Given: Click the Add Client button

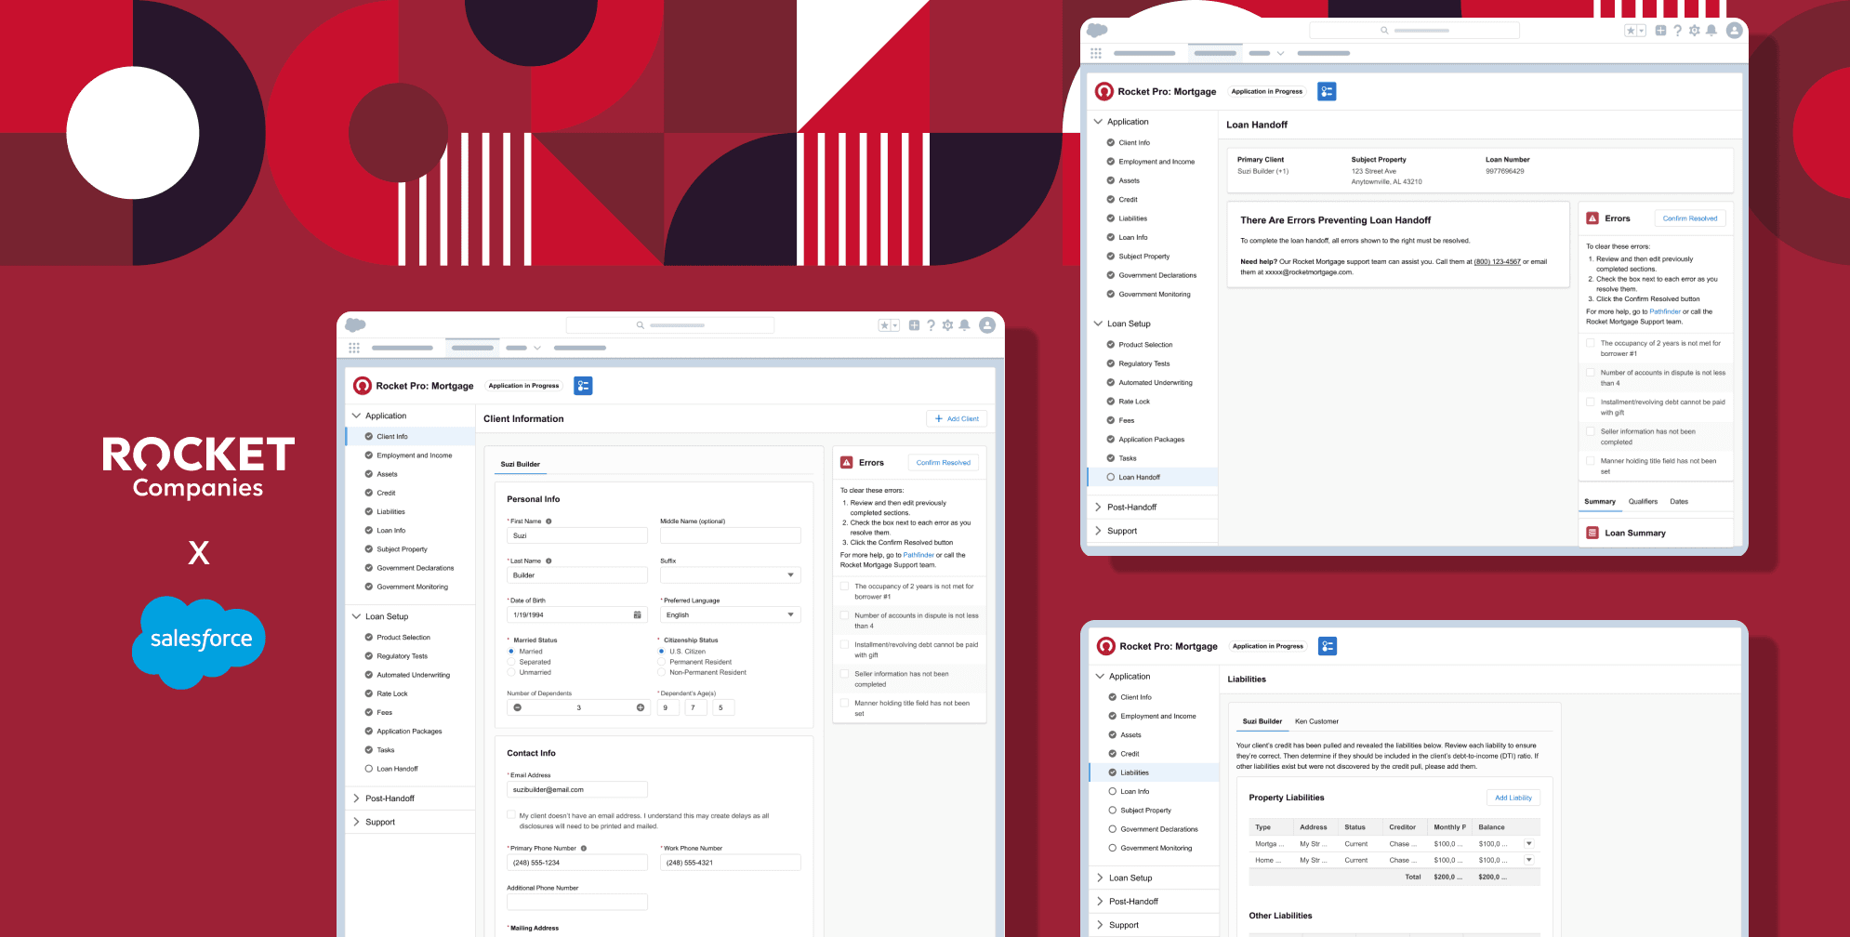Looking at the screenshot, I should pos(957,419).
